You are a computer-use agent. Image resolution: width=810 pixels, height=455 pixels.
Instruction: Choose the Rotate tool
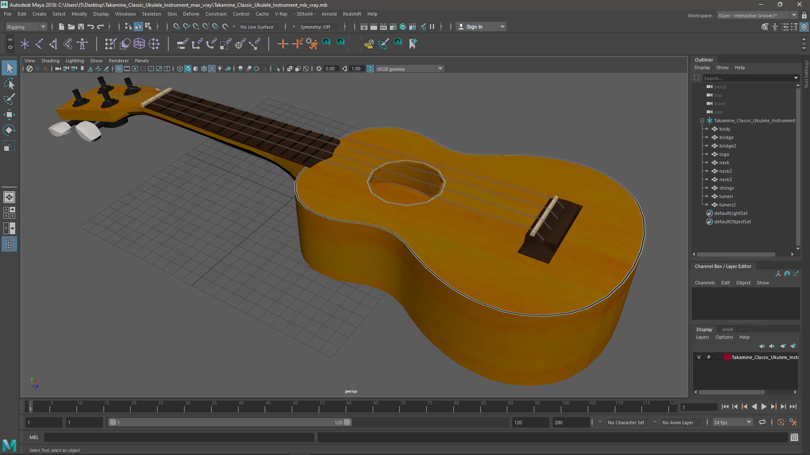click(9, 130)
